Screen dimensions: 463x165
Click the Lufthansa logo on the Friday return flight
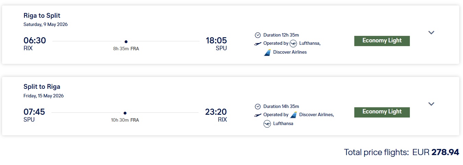[267, 124]
